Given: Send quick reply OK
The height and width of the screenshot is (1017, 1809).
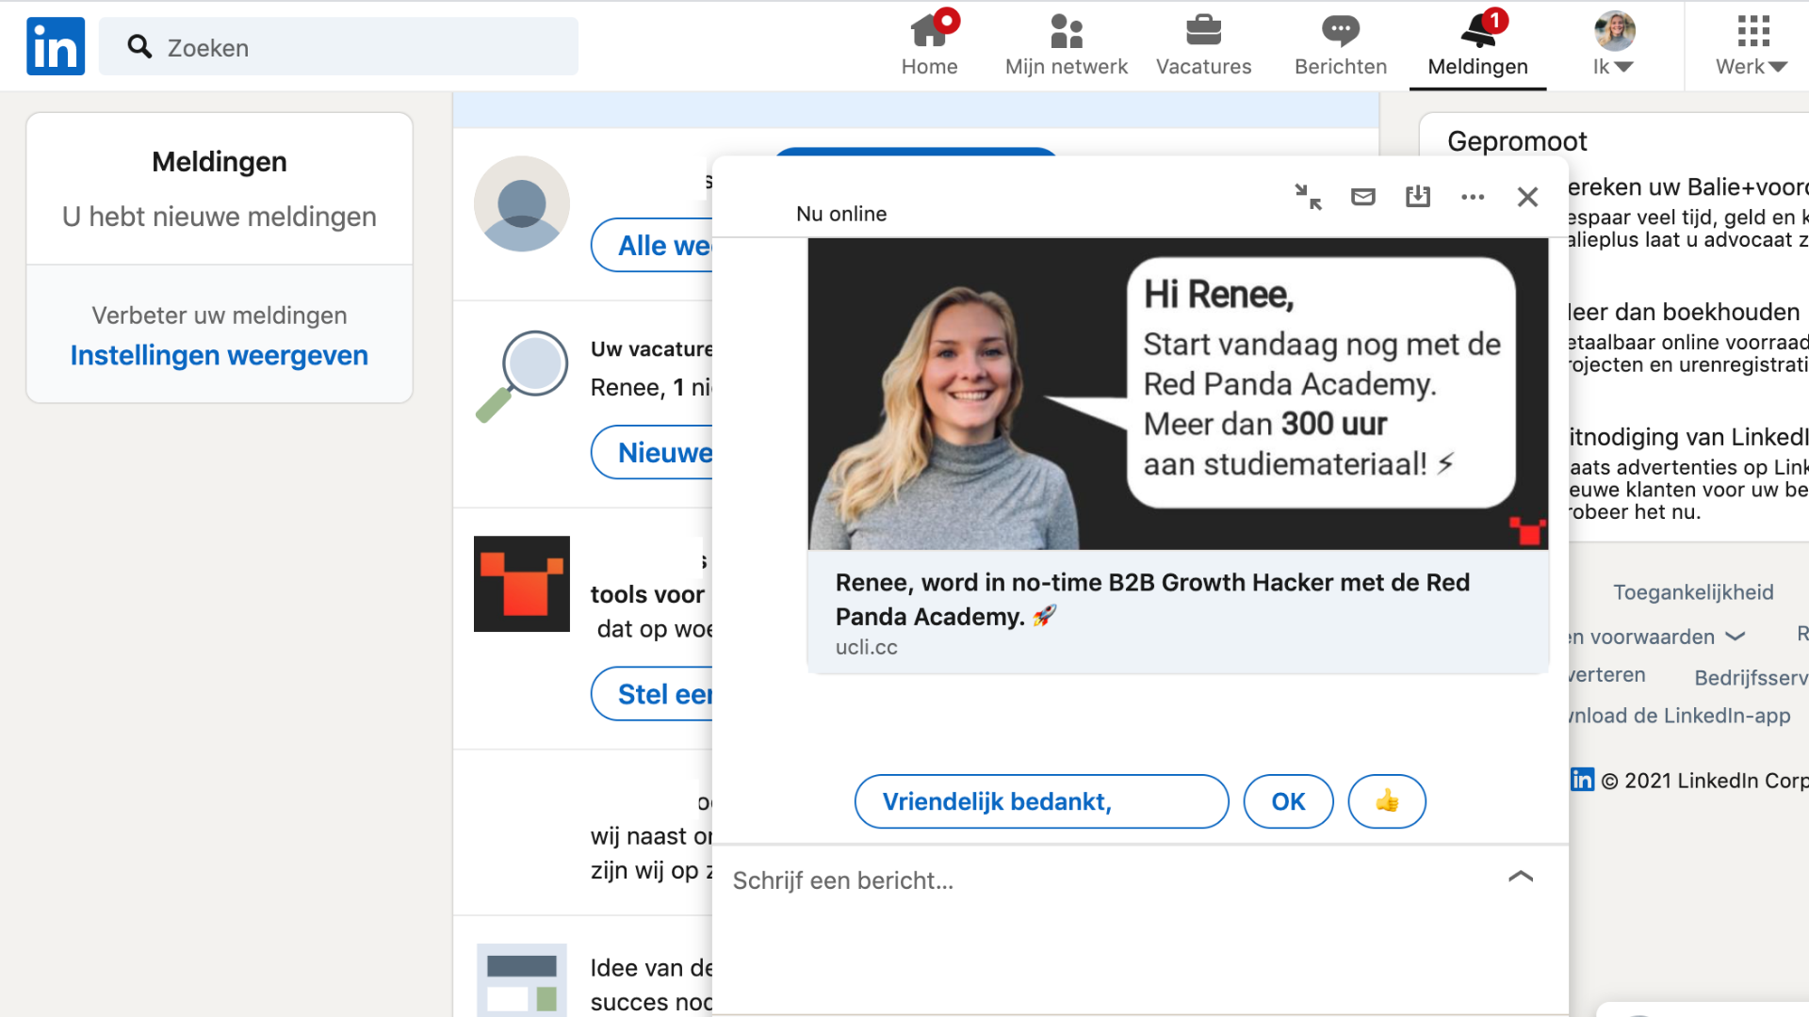Looking at the screenshot, I should pos(1288,801).
